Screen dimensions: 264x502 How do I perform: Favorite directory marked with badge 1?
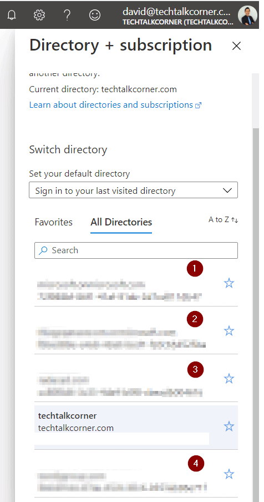click(x=229, y=283)
